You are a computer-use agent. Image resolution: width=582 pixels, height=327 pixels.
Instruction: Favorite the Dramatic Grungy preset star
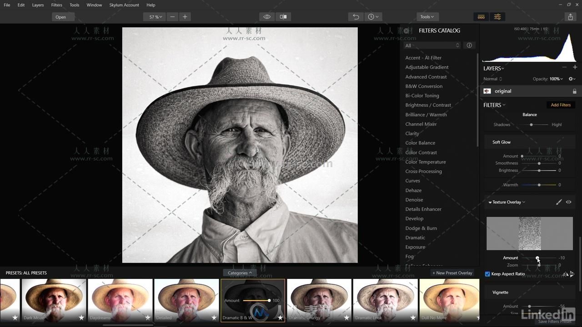tap(346, 317)
